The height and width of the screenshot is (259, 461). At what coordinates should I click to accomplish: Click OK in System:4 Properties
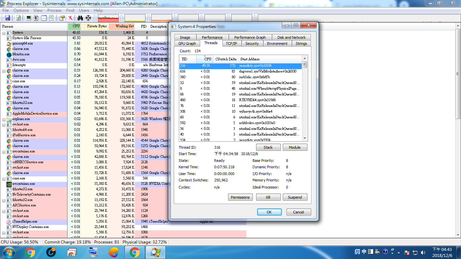click(x=269, y=212)
